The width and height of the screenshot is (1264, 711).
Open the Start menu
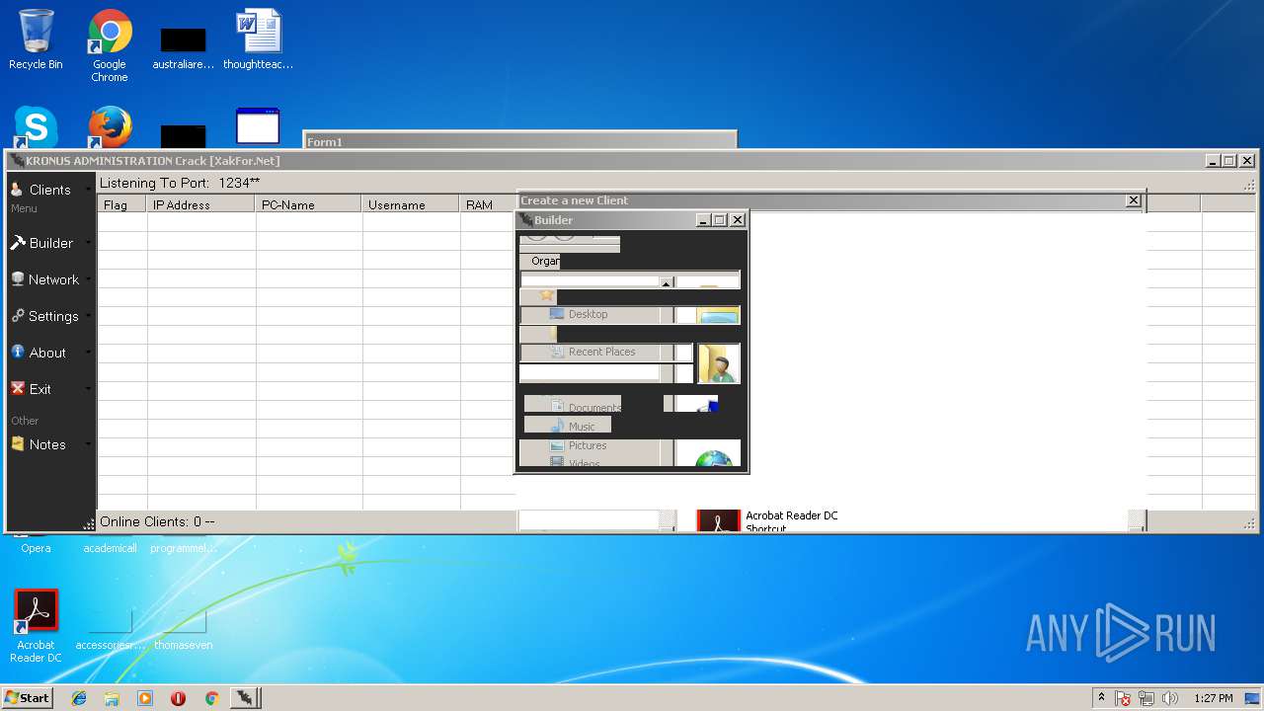coord(27,697)
